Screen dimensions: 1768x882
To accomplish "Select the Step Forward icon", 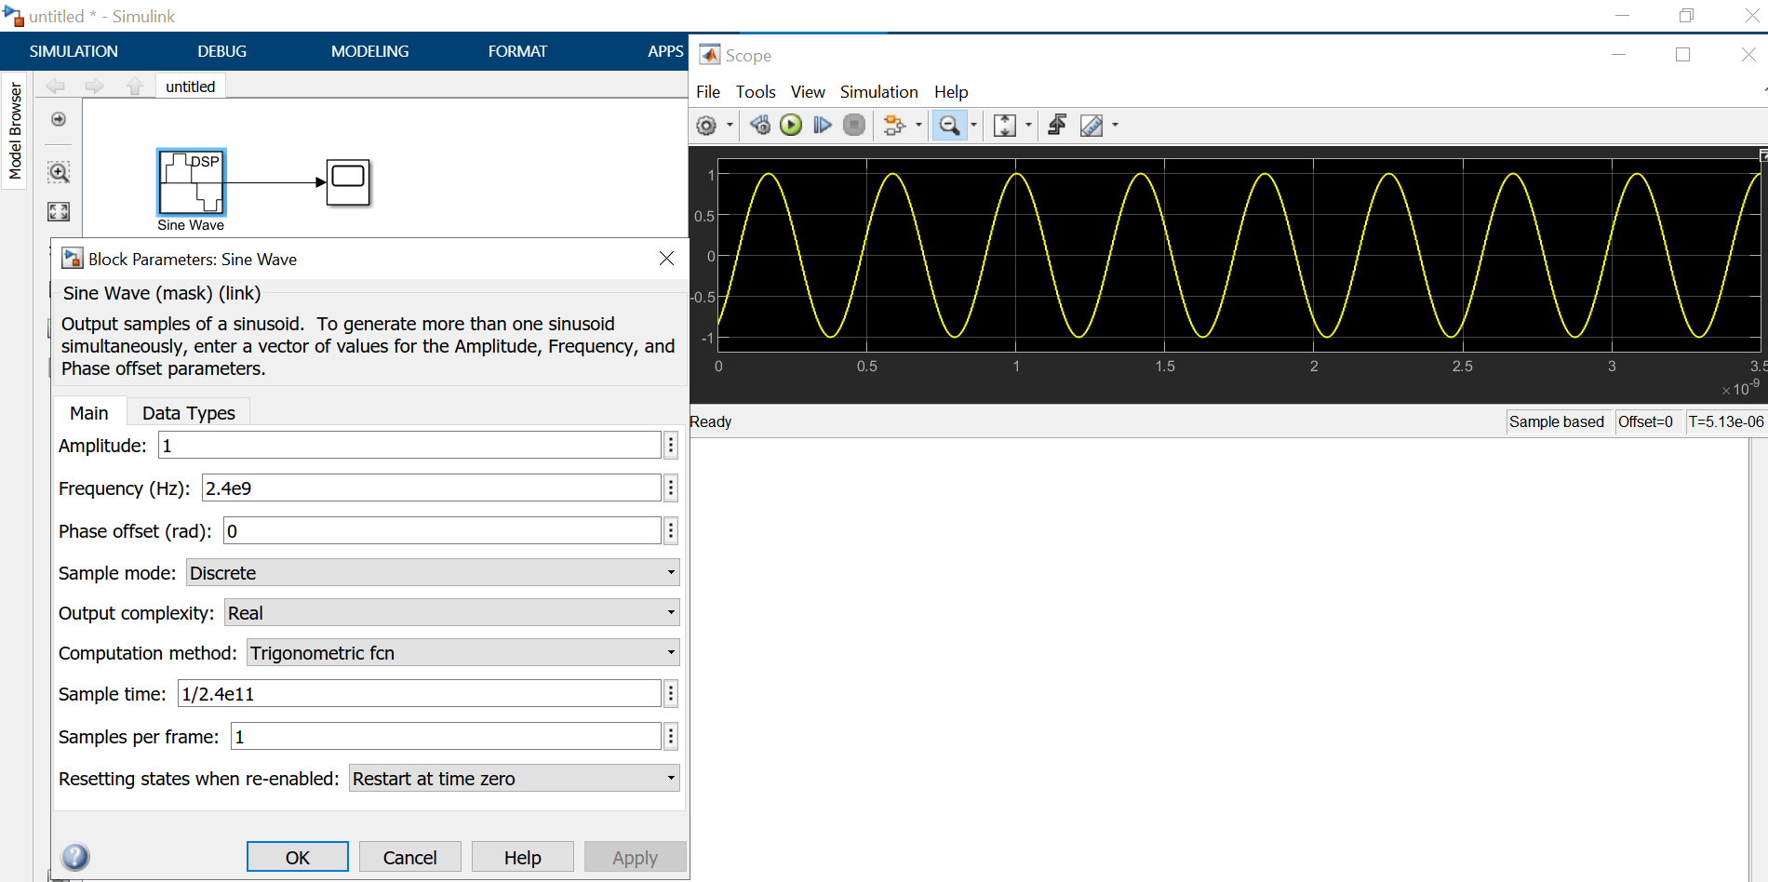I will pyautogui.click(x=823, y=125).
